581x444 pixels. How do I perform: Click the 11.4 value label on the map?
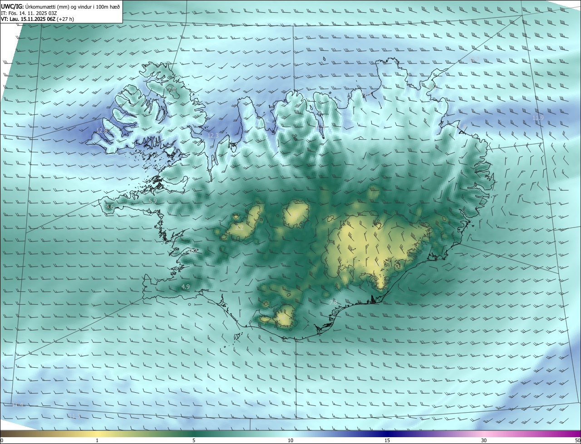coord(17,404)
